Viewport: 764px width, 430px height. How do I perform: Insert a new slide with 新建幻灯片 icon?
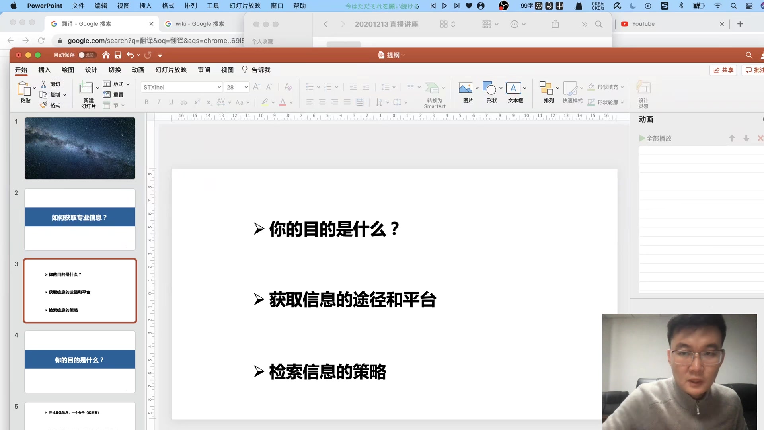[x=86, y=87]
